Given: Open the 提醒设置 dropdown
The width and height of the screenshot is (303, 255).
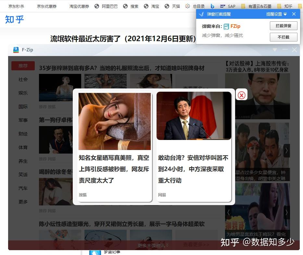Looking at the screenshot, I should click(x=276, y=14).
